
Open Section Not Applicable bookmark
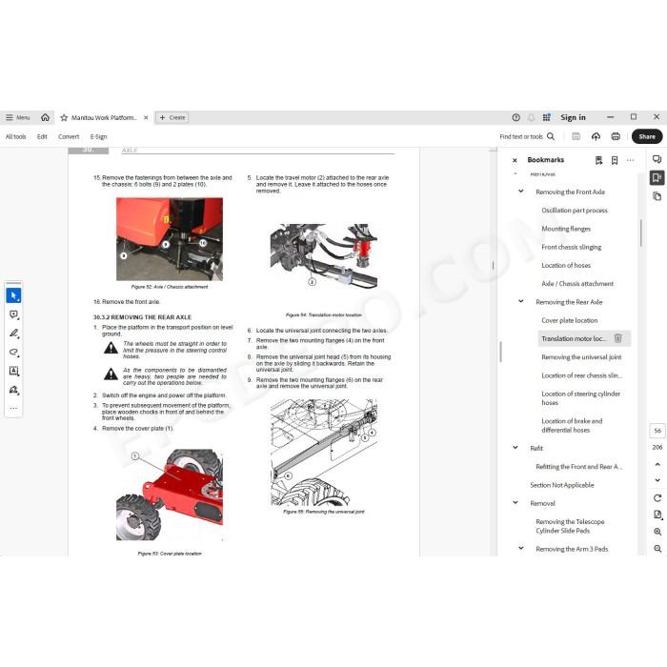[562, 485]
